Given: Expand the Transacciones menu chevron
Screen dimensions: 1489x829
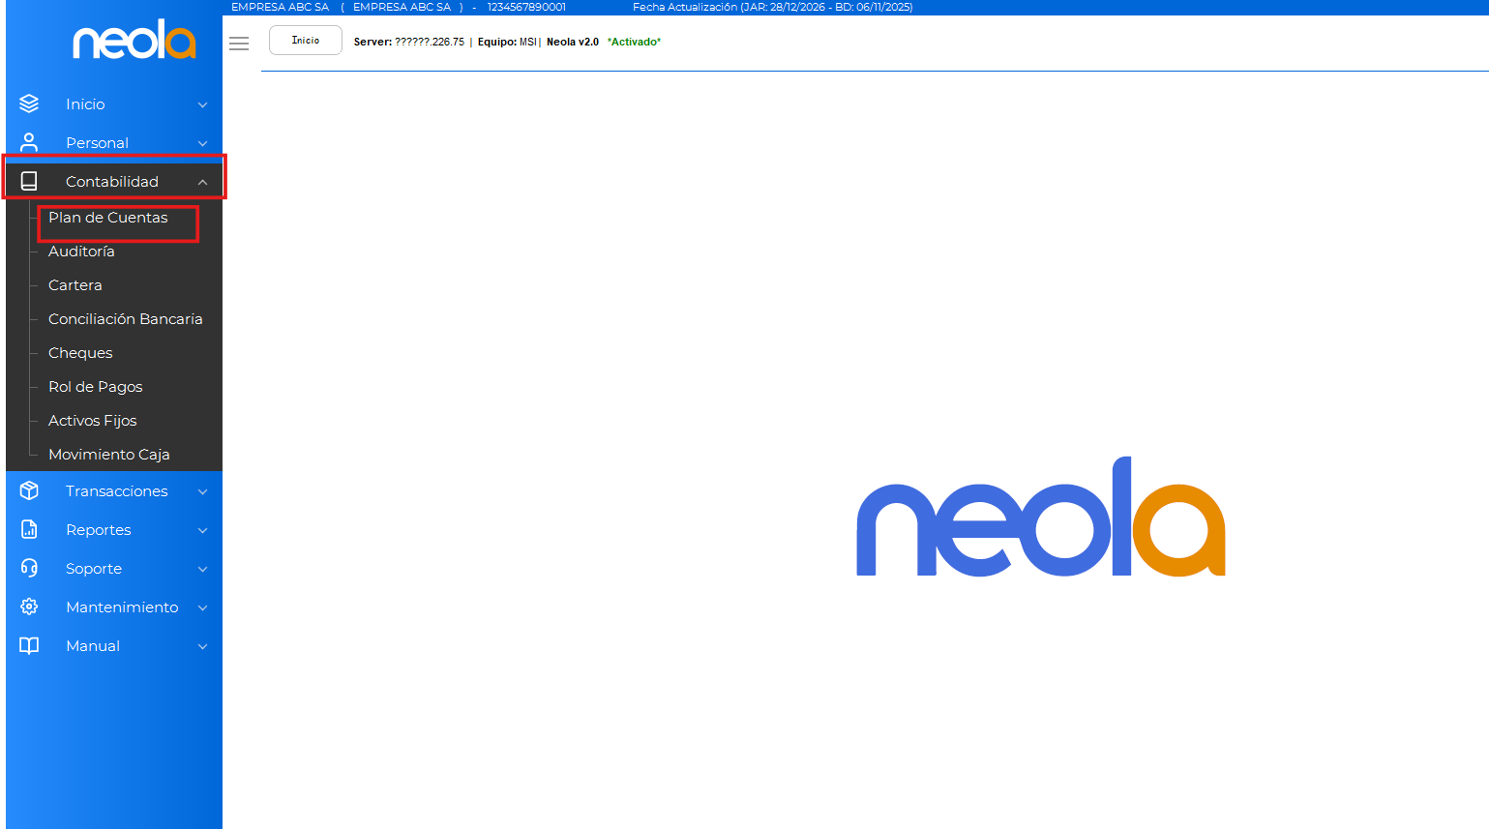Looking at the screenshot, I should tap(202, 491).
